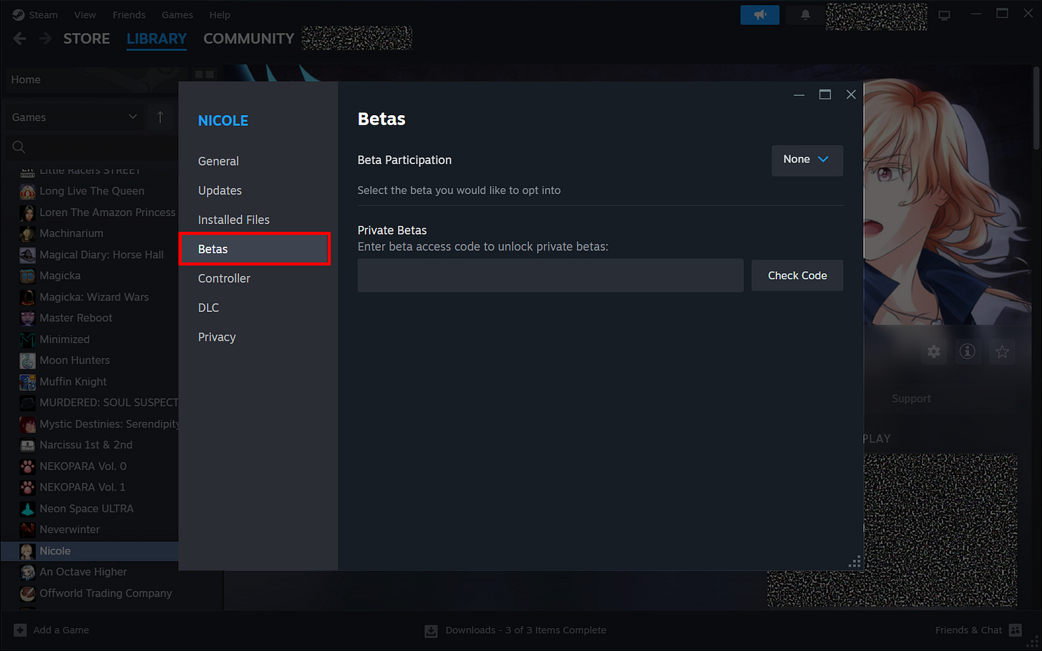Image resolution: width=1042 pixels, height=651 pixels.
Task: Favorite the game with the star icon
Action: (x=1002, y=351)
